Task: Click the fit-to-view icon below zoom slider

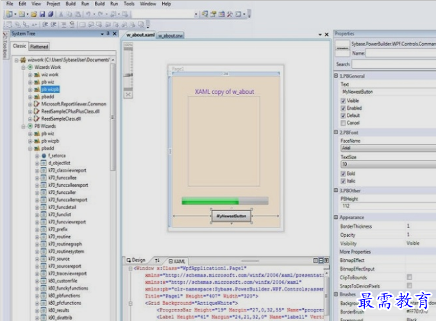Action: pos(128,94)
